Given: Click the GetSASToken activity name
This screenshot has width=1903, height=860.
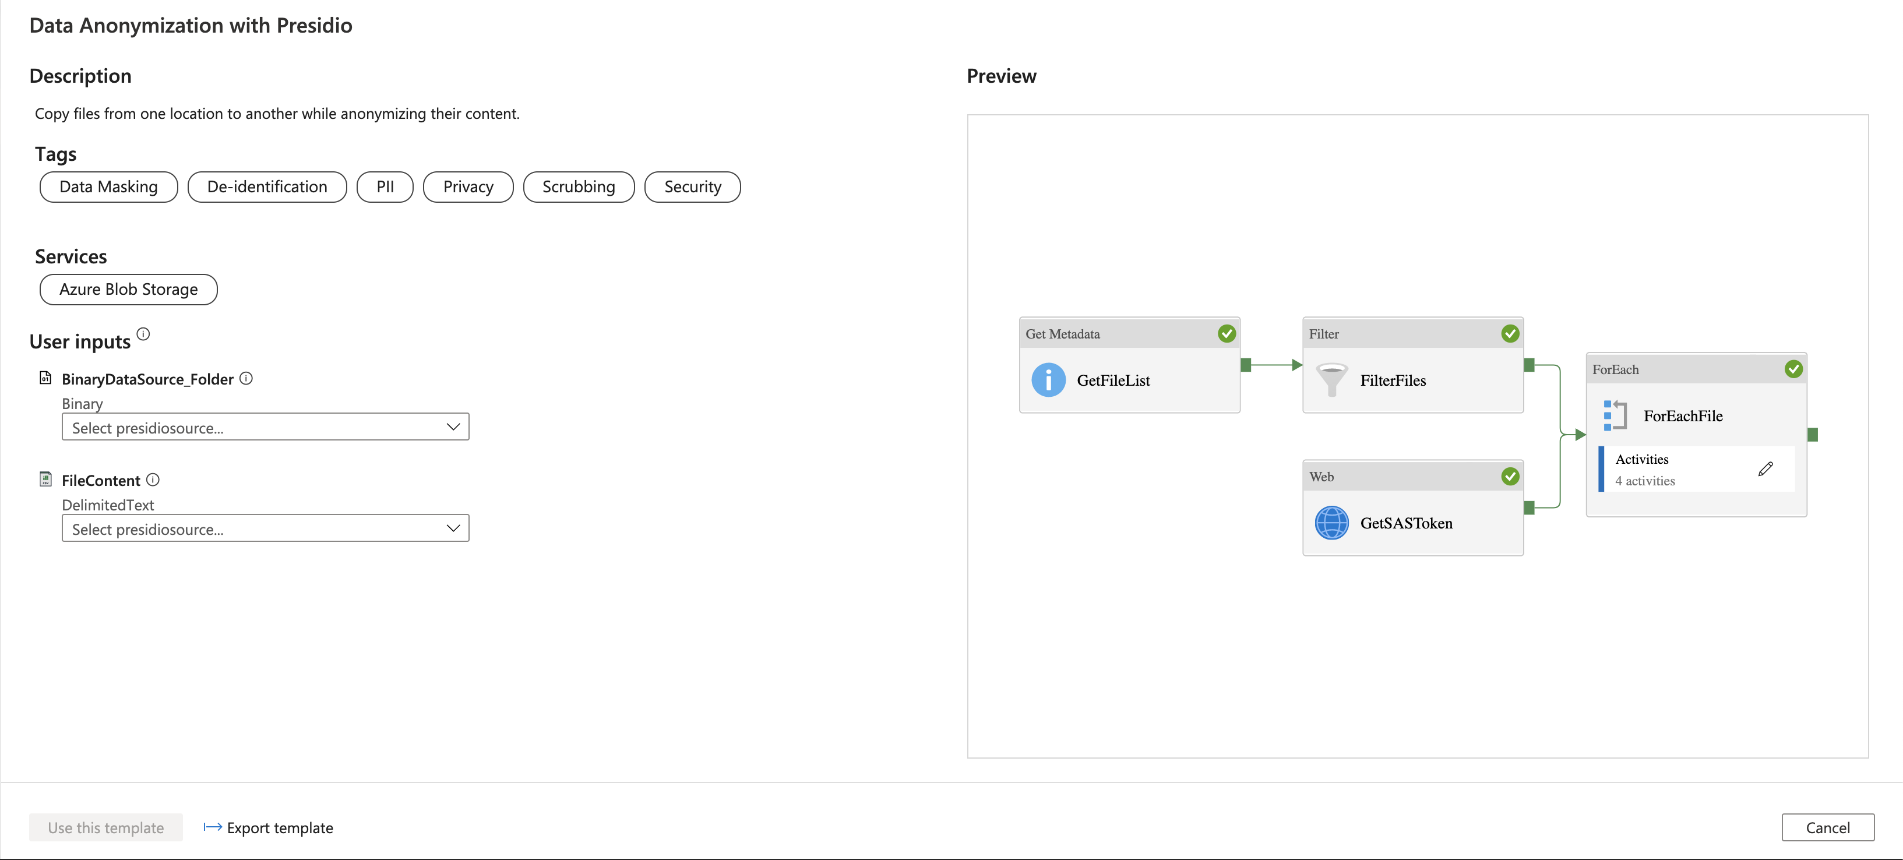Looking at the screenshot, I should pyautogui.click(x=1407, y=523).
